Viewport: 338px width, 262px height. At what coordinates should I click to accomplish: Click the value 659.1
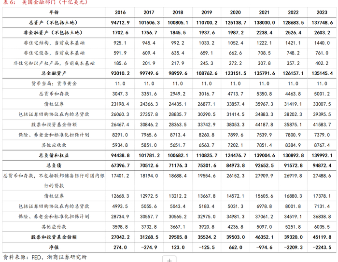[207, 53]
